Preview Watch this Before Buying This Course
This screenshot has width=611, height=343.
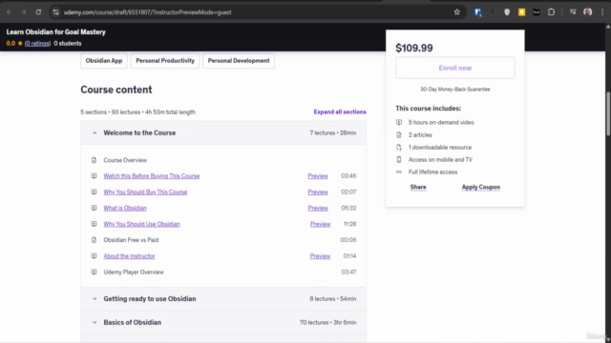pyautogui.click(x=318, y=175)
